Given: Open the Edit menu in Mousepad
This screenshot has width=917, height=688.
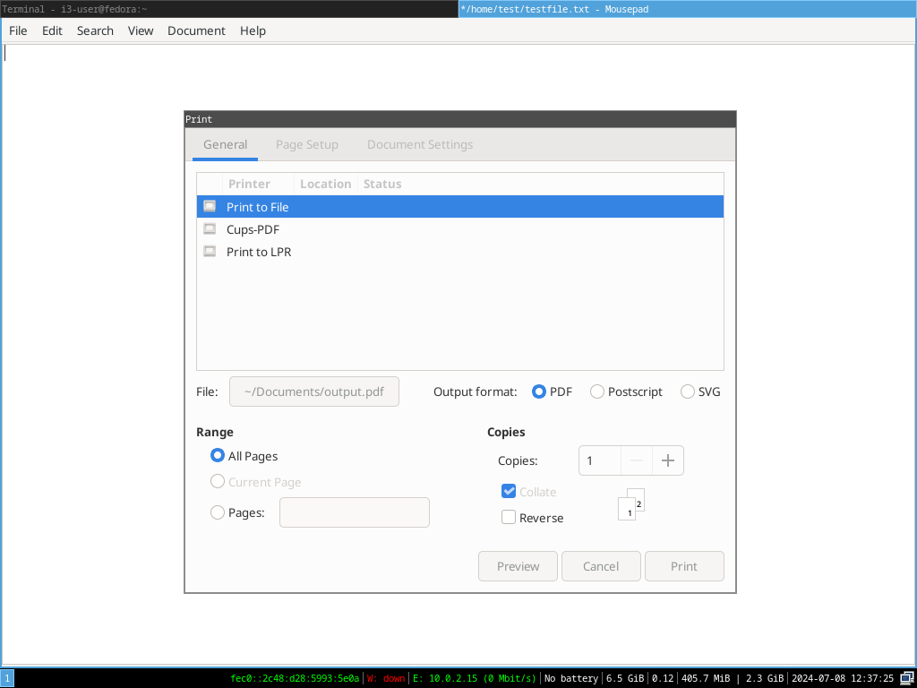Looking at the screenshot, I should pos(52,30).
